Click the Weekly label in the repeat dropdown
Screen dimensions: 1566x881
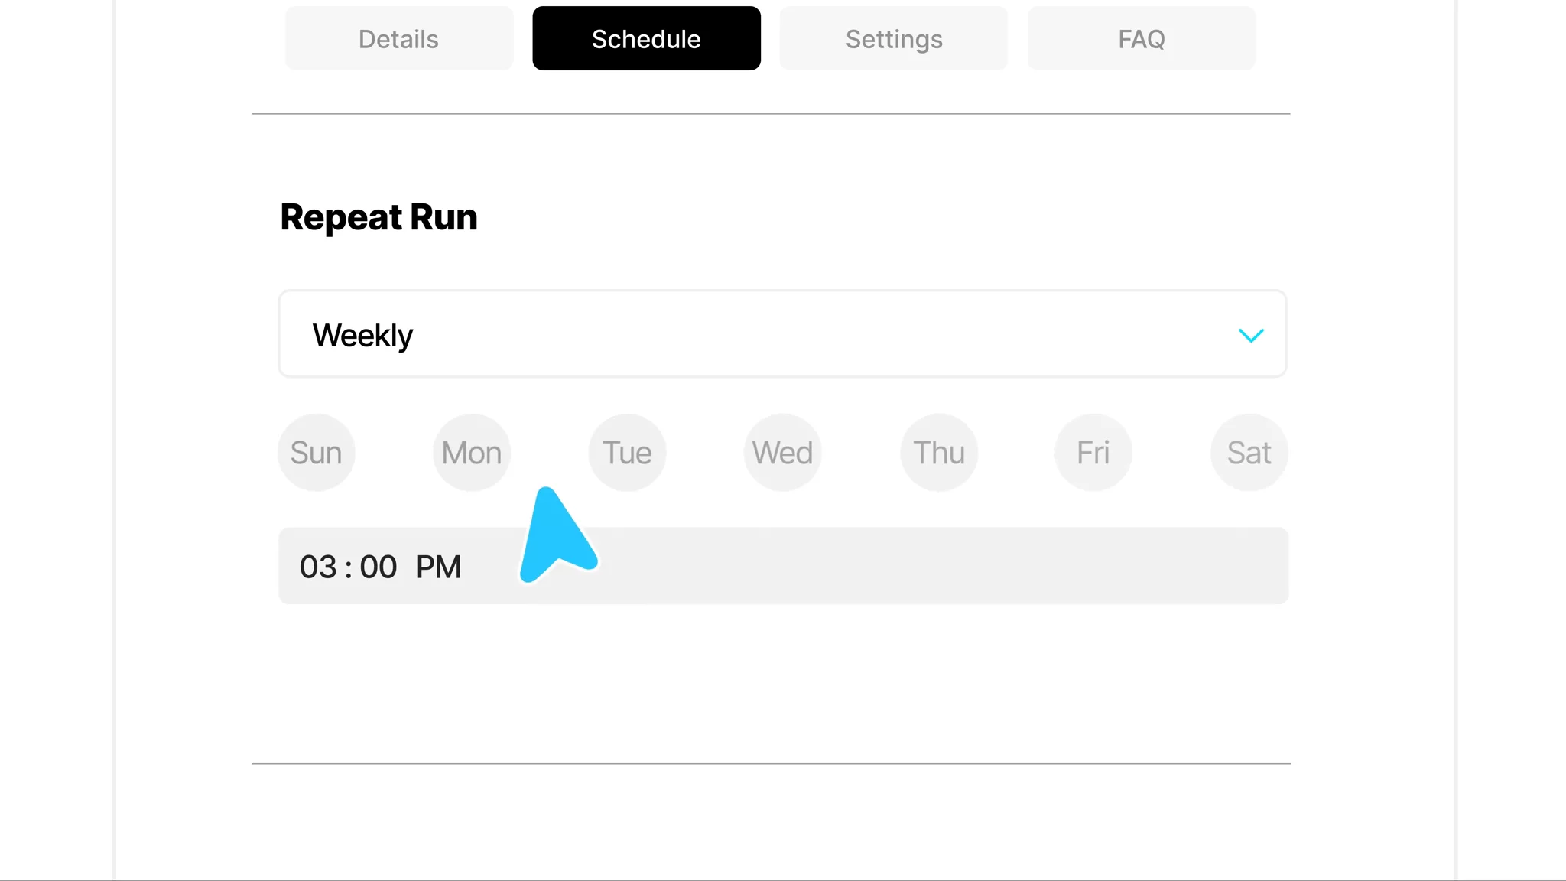coord(362,335)
